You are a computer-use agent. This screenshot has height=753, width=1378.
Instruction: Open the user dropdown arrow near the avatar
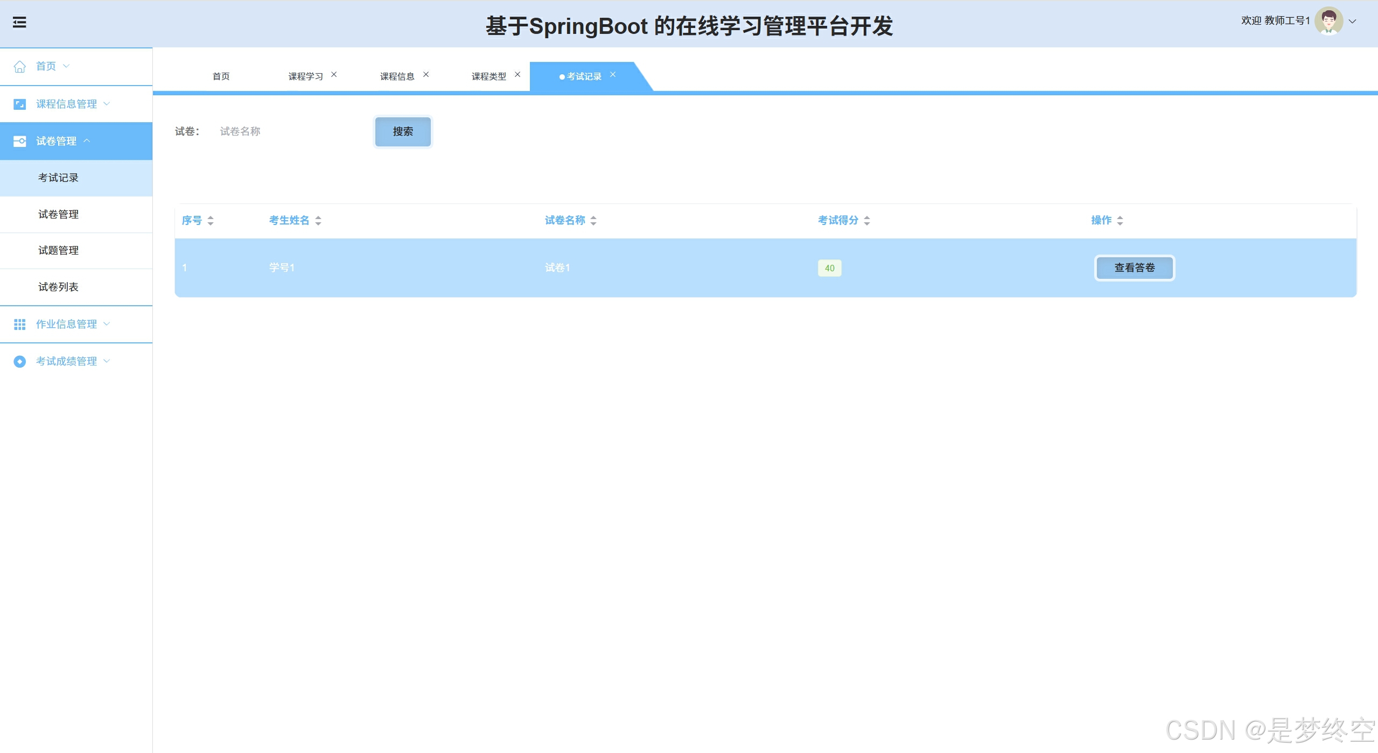(1352, 22)
